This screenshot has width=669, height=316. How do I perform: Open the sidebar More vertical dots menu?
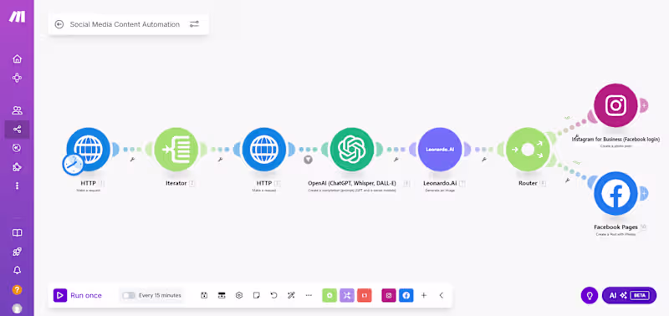(x=17, y=186)
